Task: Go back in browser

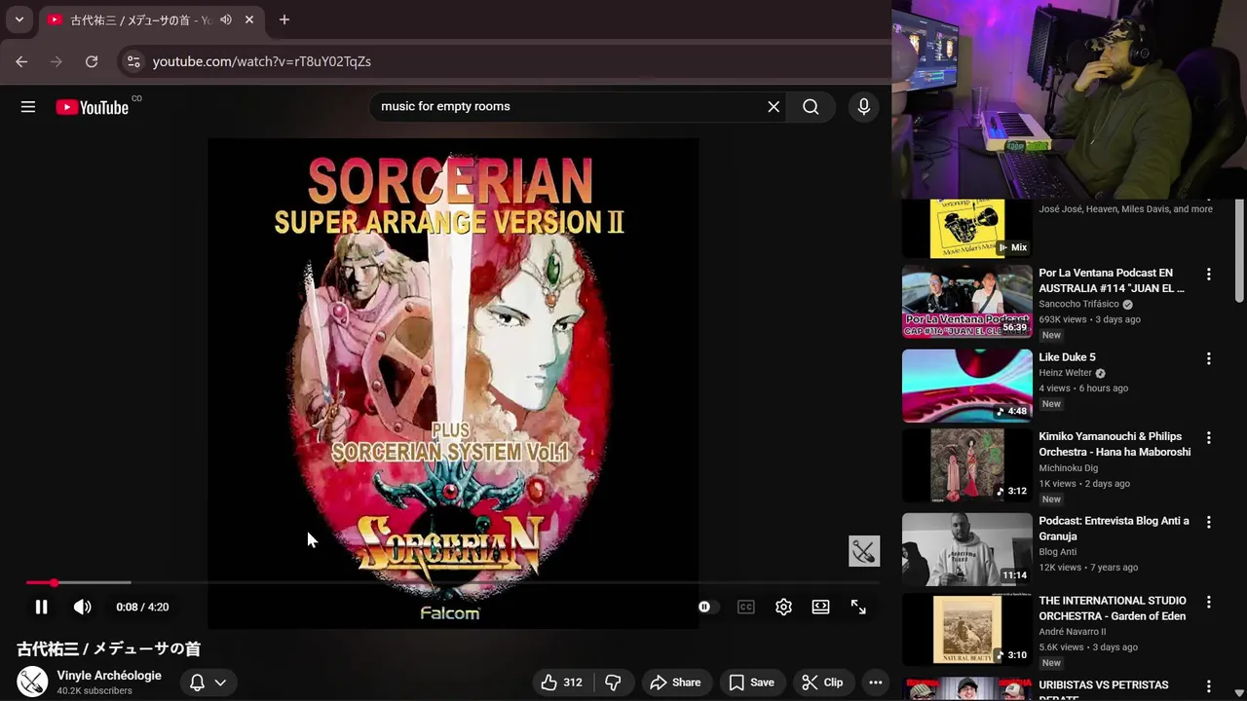Action: 21,61
